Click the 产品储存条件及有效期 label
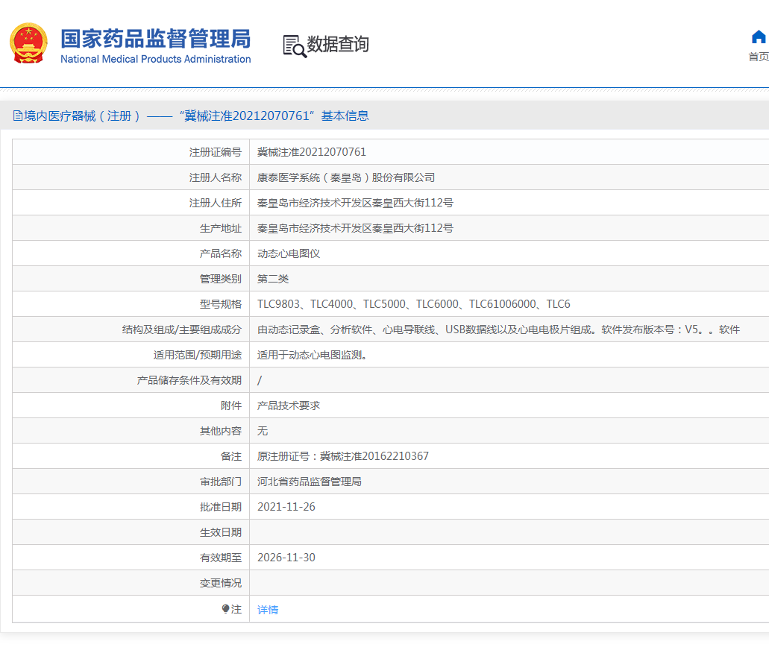Screen dimensions: 769x653 coord(189,380)
